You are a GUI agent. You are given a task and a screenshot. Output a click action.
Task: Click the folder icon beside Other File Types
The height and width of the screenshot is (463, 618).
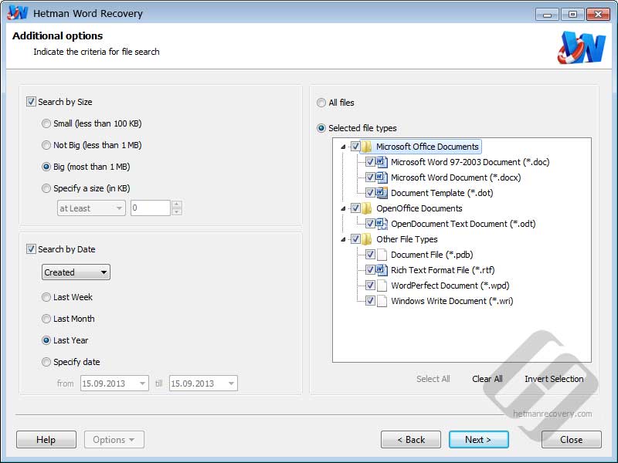pyautogui.click(x=366, y=239)
